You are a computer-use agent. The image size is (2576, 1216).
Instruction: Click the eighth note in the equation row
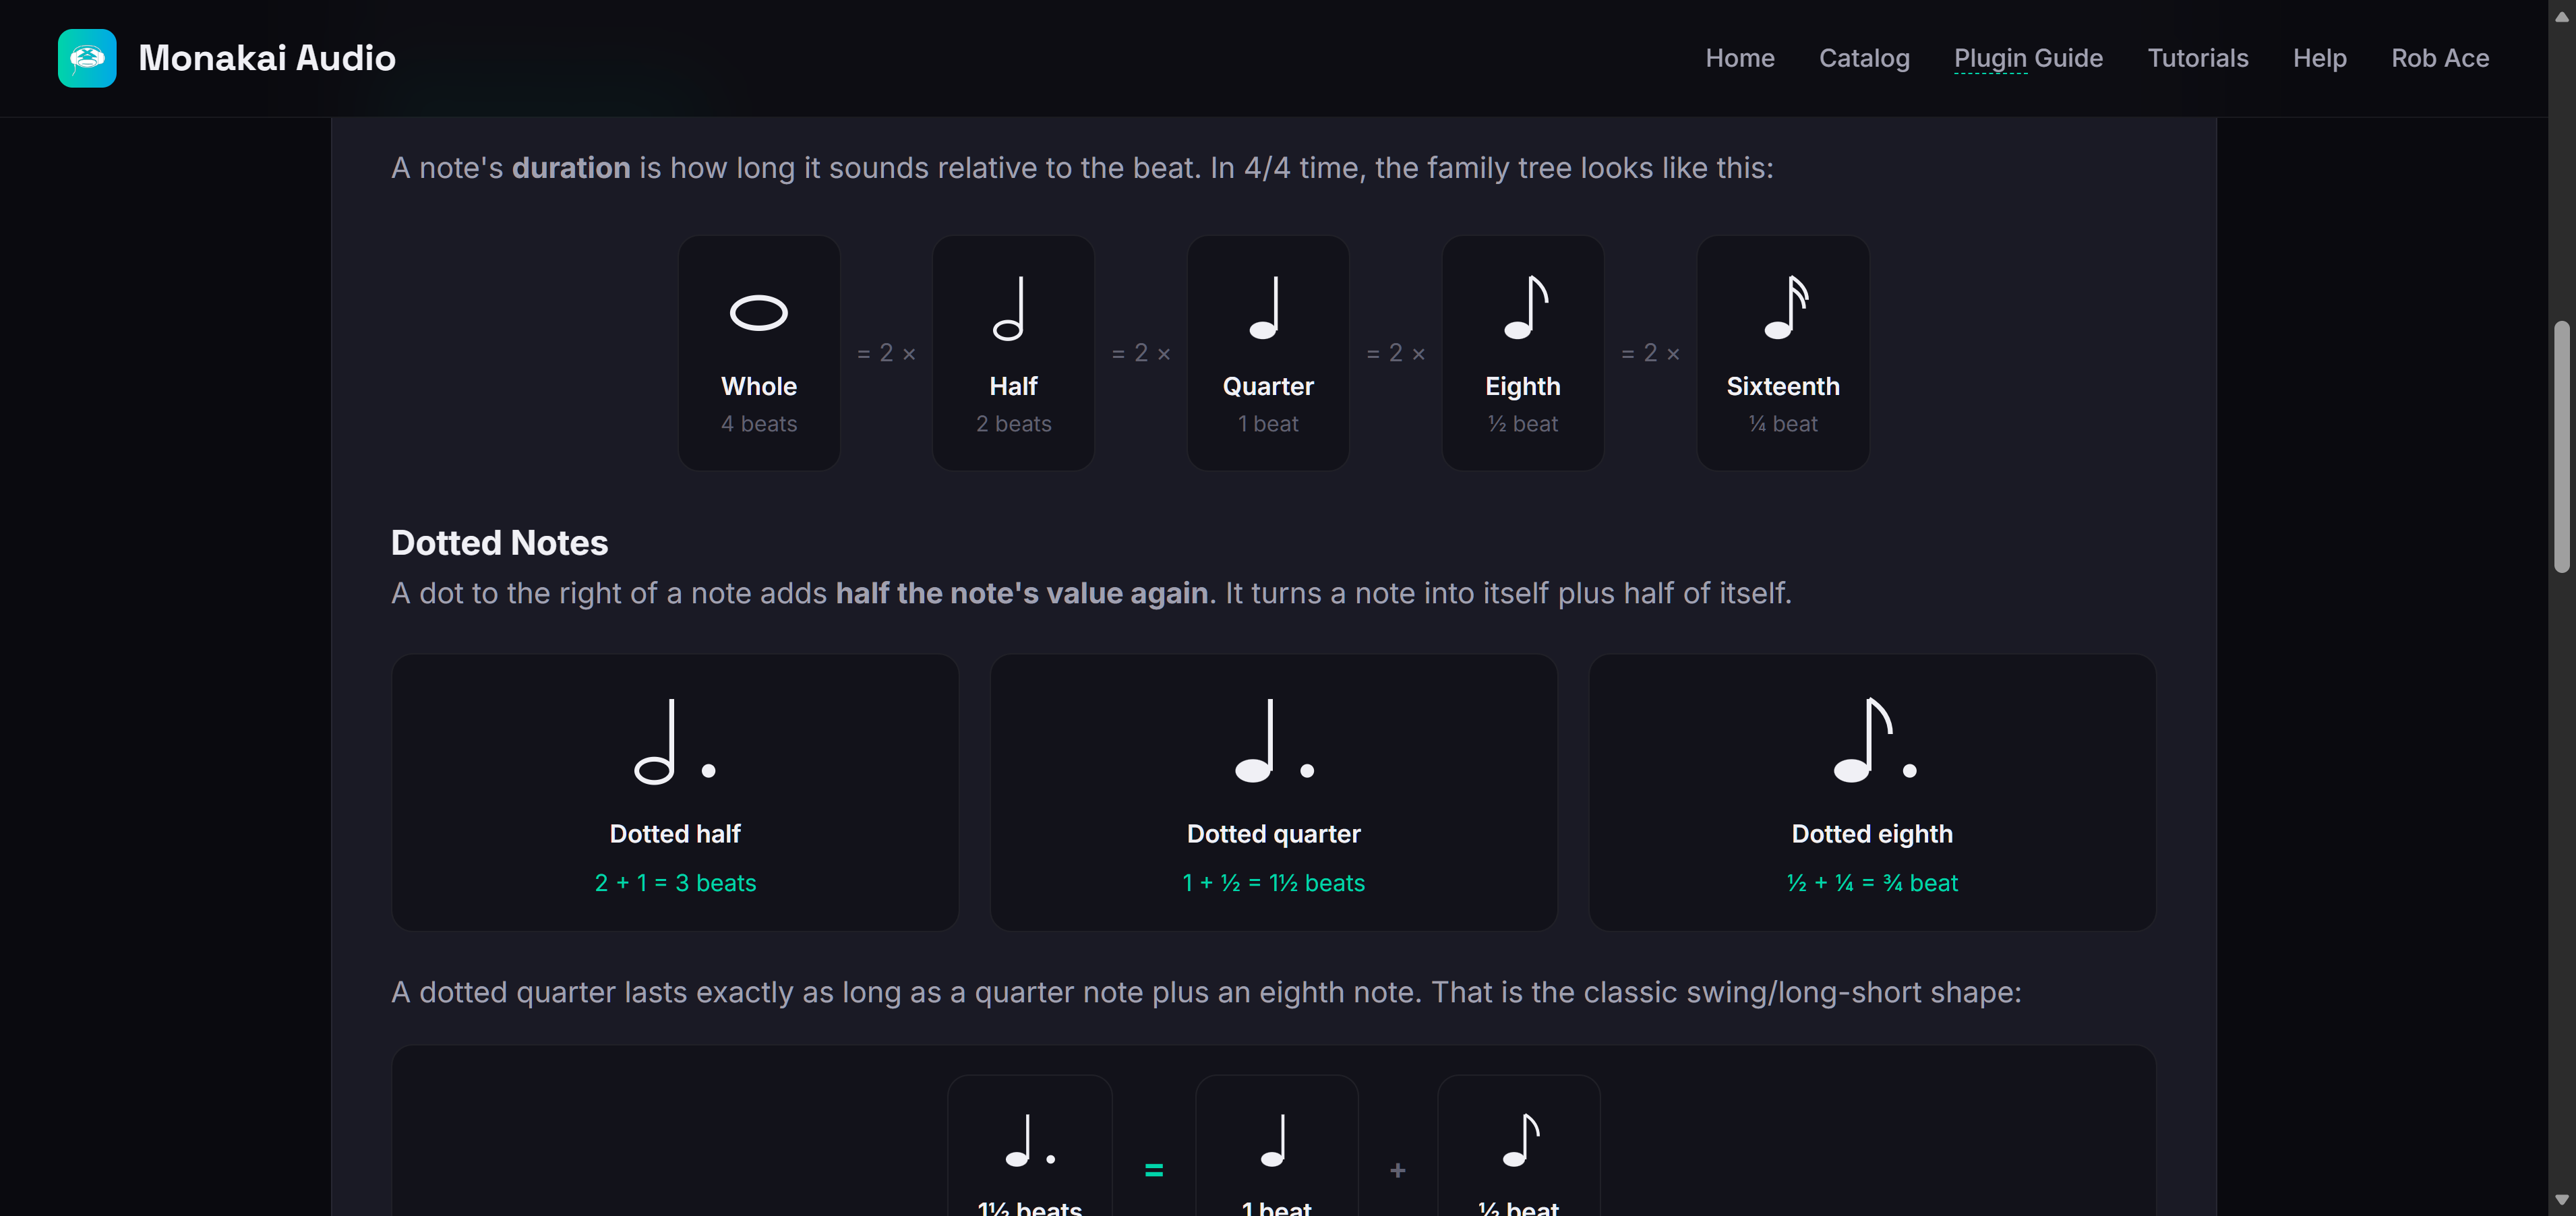(x=1521, y=1141)
